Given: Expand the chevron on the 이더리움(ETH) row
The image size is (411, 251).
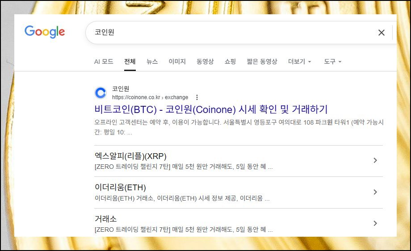Looking at the screenshot, I should (375, 192).
